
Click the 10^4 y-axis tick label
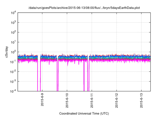point(13,13)
